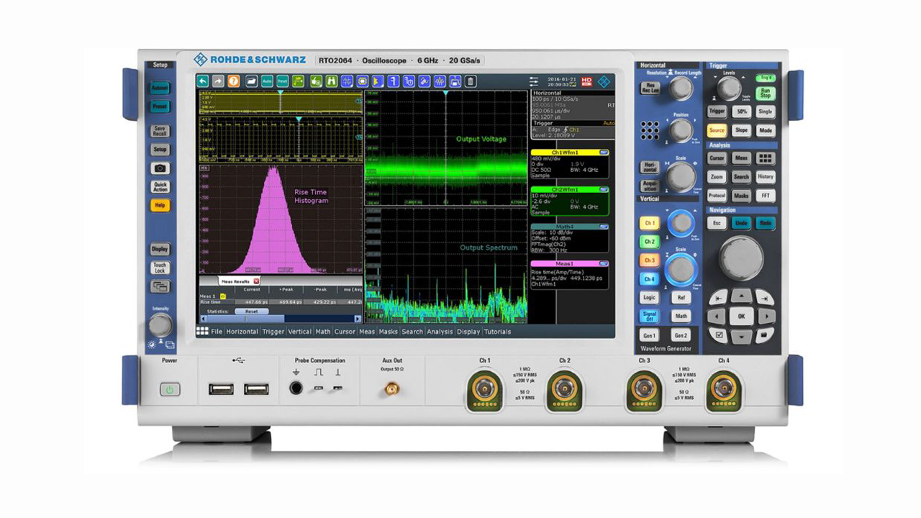The height and width of the screenshot is (518, 921).
Task: Open the menu grid icon left of File
Action: (x=202, y=331)
